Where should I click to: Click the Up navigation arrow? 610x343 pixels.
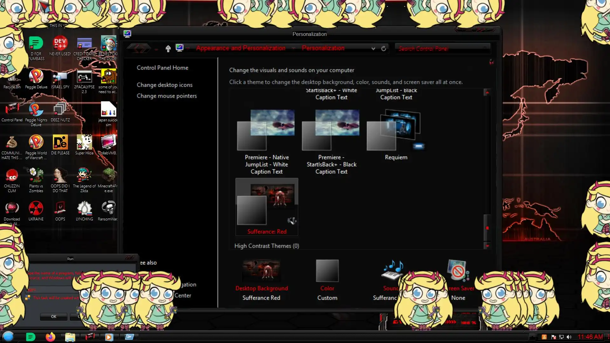168,48
